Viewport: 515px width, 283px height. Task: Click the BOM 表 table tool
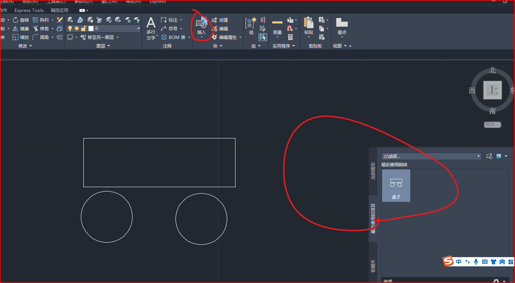pyautogui.click(x=173, y=37)
